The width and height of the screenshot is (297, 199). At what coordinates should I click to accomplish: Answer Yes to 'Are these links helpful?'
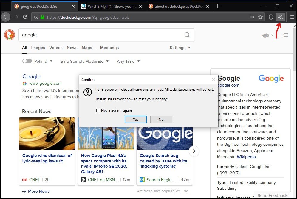(178, 191)
